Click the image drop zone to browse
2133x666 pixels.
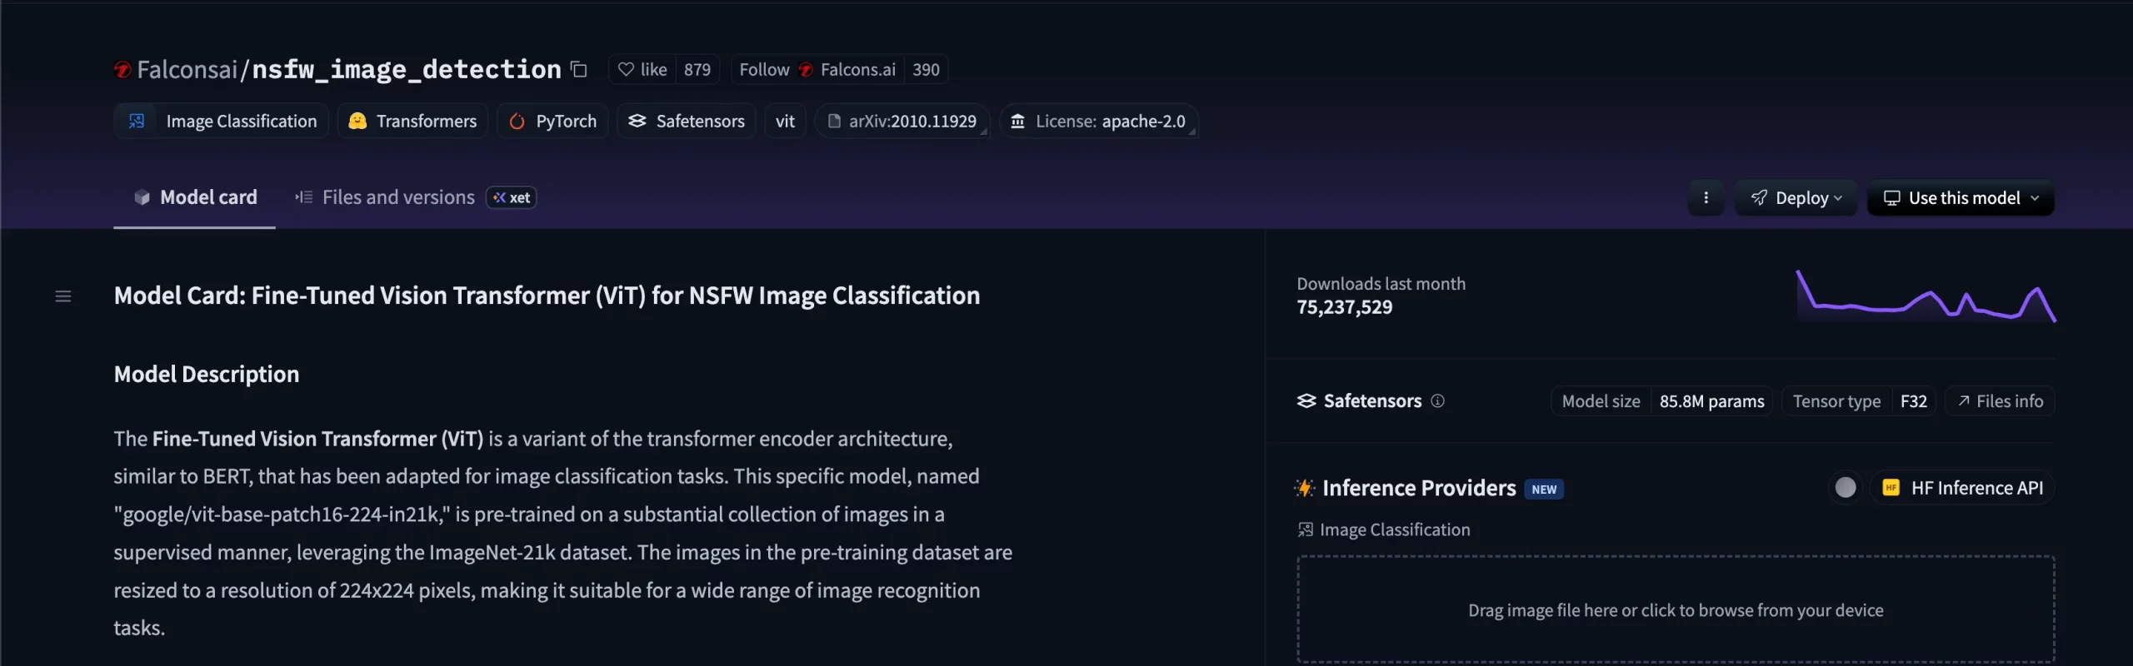(x=1676, y=610)
